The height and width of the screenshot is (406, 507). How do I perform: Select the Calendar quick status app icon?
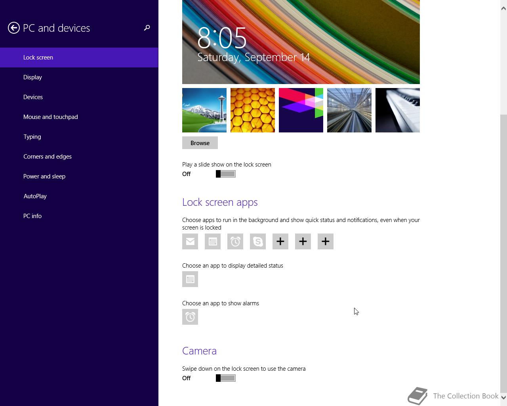point(213,241)
